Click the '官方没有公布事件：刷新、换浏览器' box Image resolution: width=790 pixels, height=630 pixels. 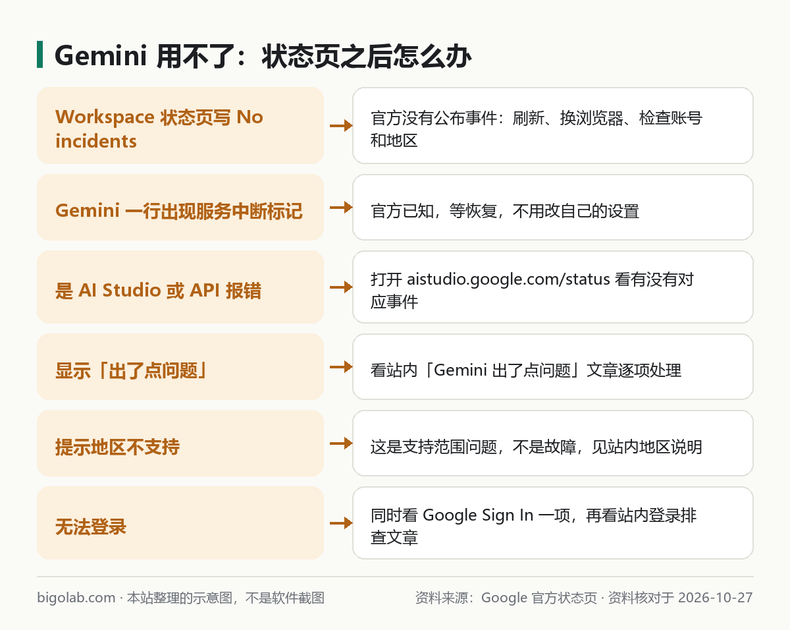[553, 126]
